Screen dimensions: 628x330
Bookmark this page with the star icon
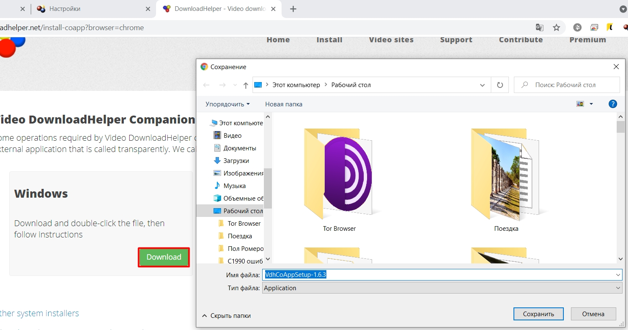click(x=556, y=28)
